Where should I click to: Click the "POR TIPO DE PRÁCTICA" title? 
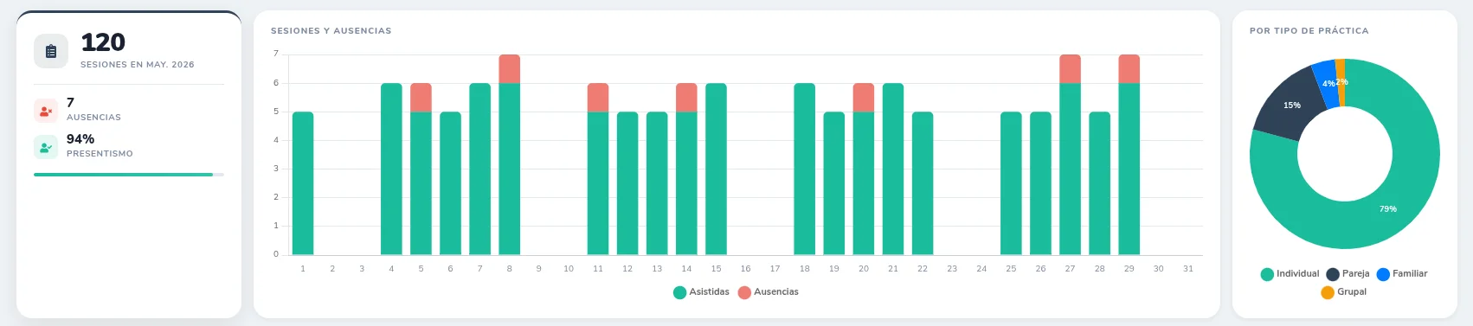coord(1309,31)
